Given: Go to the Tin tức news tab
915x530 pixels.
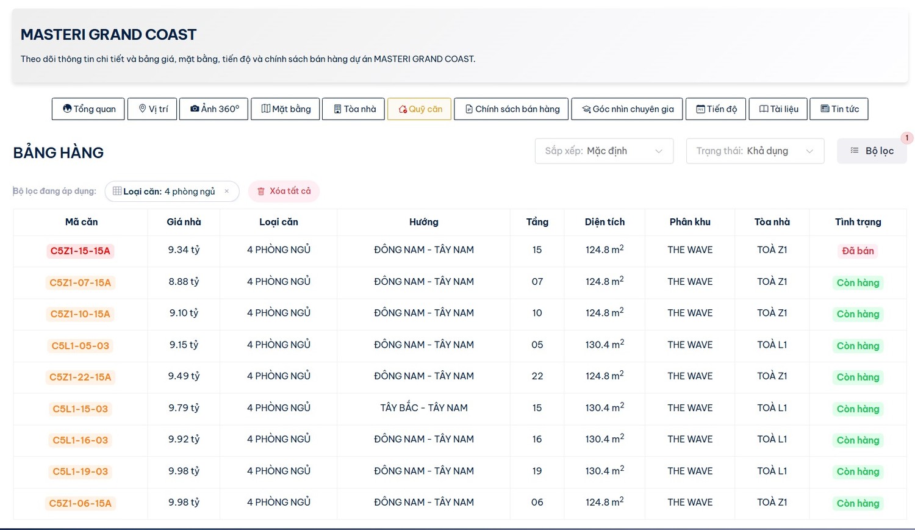Looking at the screenshot, I should click(839, 109).
